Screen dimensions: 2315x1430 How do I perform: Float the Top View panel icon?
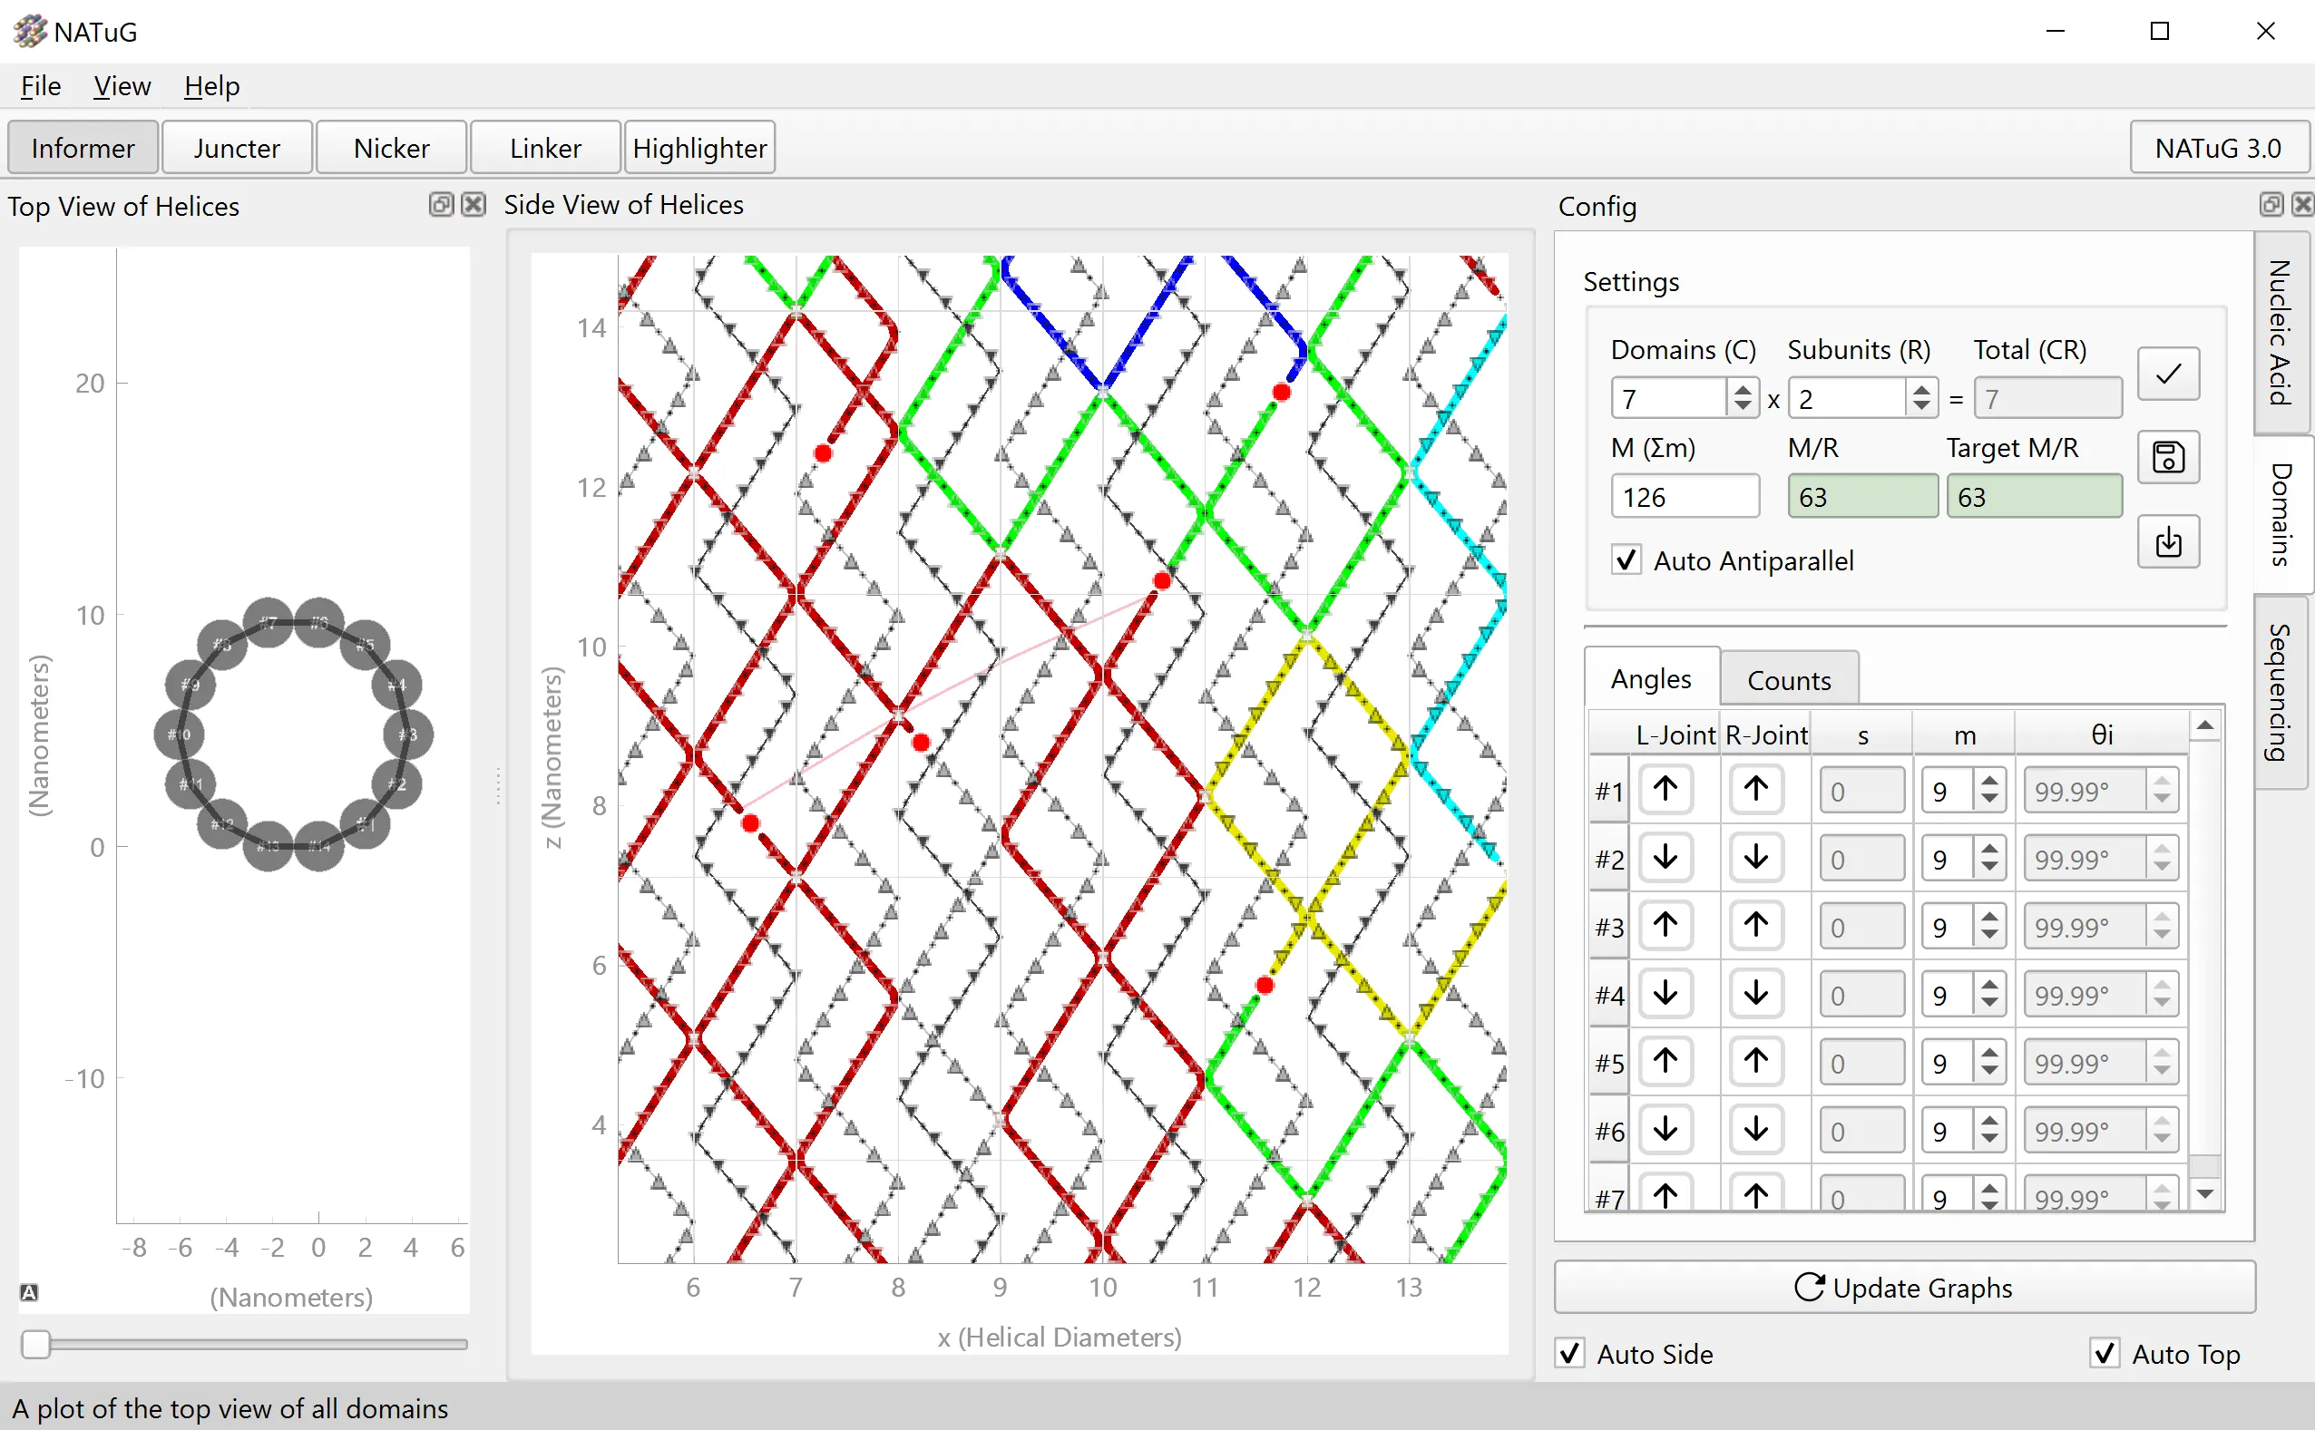click(441, 204)
